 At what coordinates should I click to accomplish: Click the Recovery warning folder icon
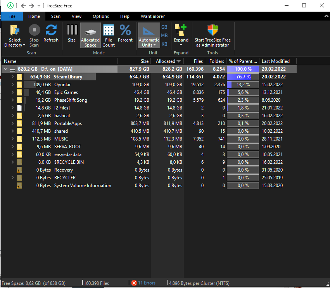click(x=19, y=170)
